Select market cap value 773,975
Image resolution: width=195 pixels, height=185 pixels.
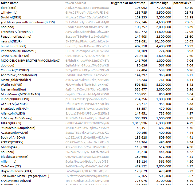pos(129,181)
